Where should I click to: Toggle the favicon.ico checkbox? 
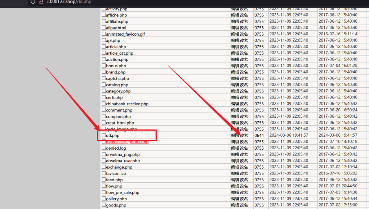(x=104, y=173)
